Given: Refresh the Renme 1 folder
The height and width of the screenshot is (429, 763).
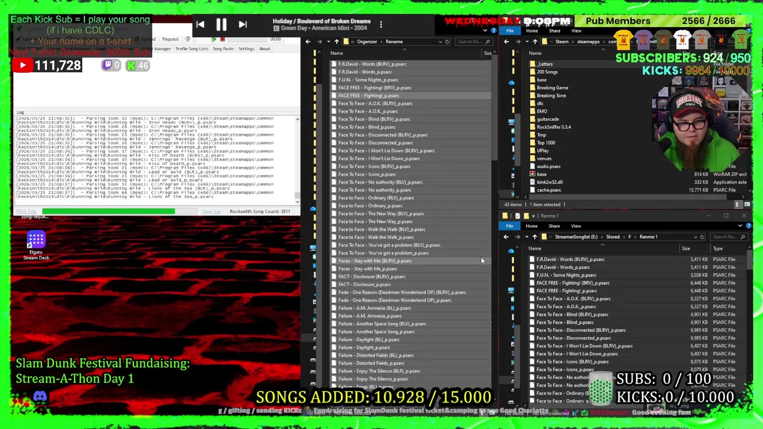Looking at the screenshot, I should [702, 237].
